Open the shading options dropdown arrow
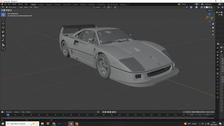 pyautogui.click(x=214, y=7)
